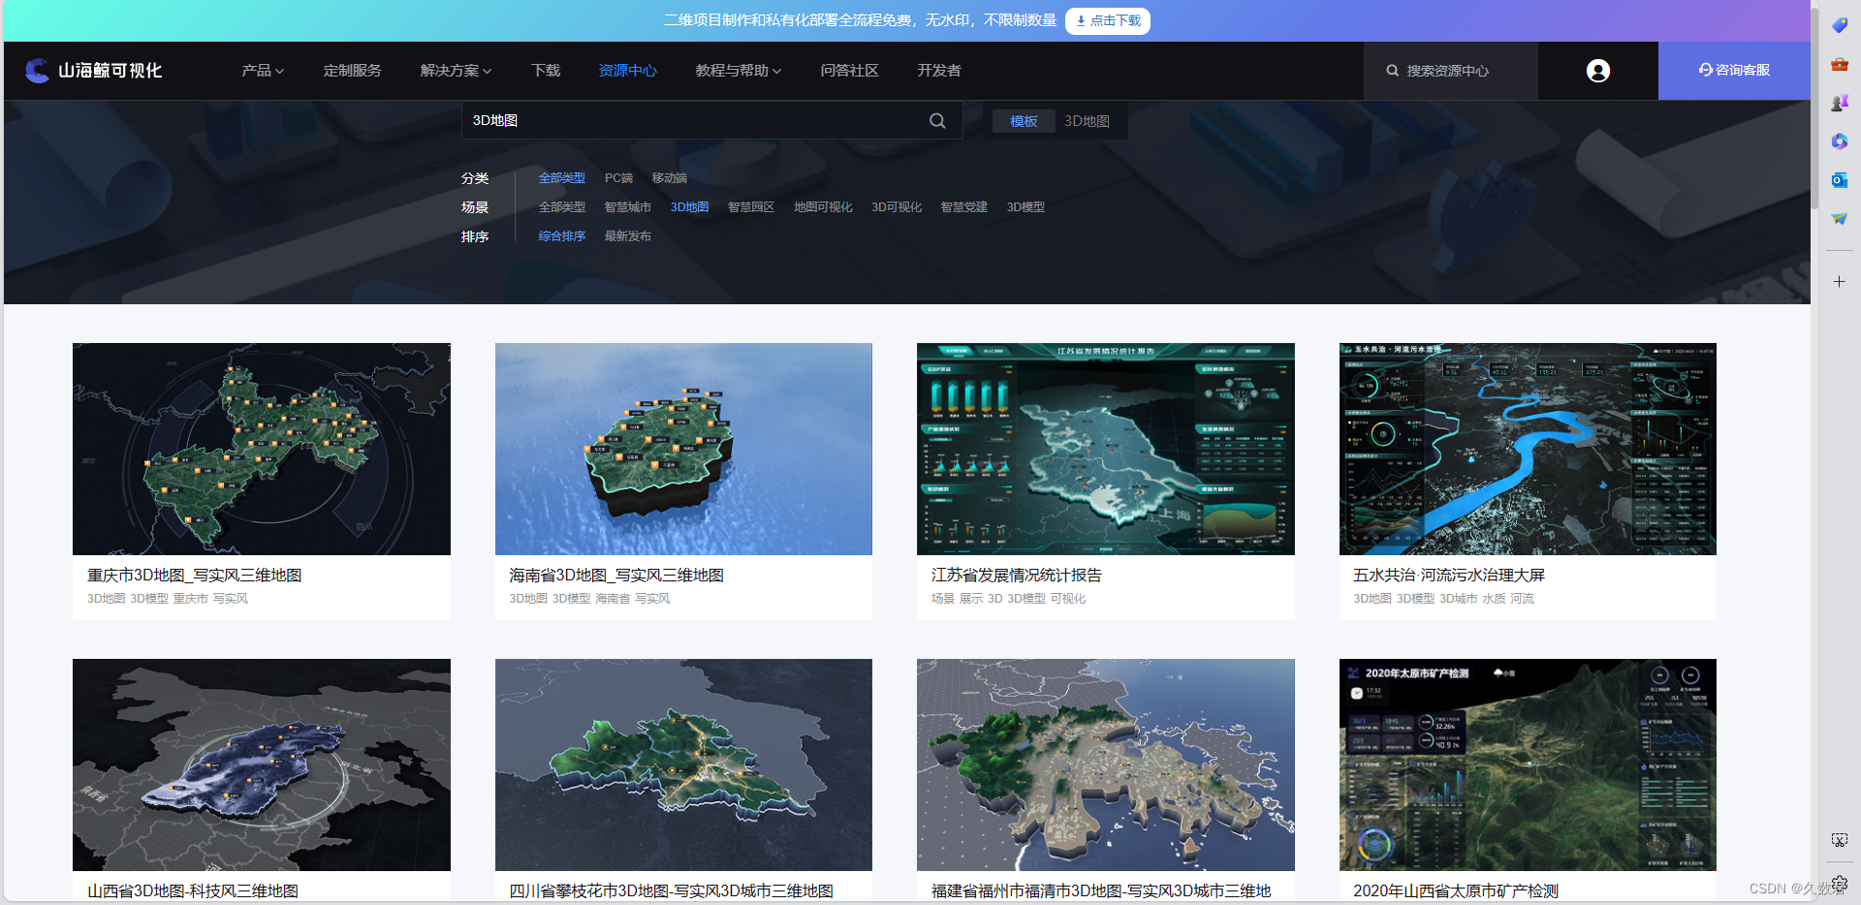Viewport: 1861px width, 905px height.
Task: Sort by 综合排序
Action: pyautogui.click(x=562, y=236)
